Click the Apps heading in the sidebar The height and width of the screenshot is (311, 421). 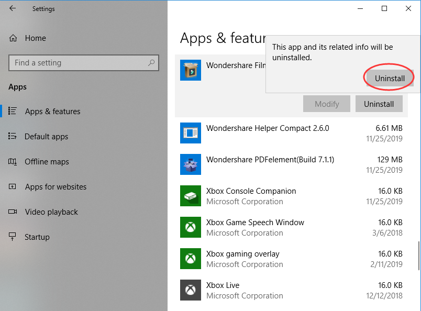[17, 87]
